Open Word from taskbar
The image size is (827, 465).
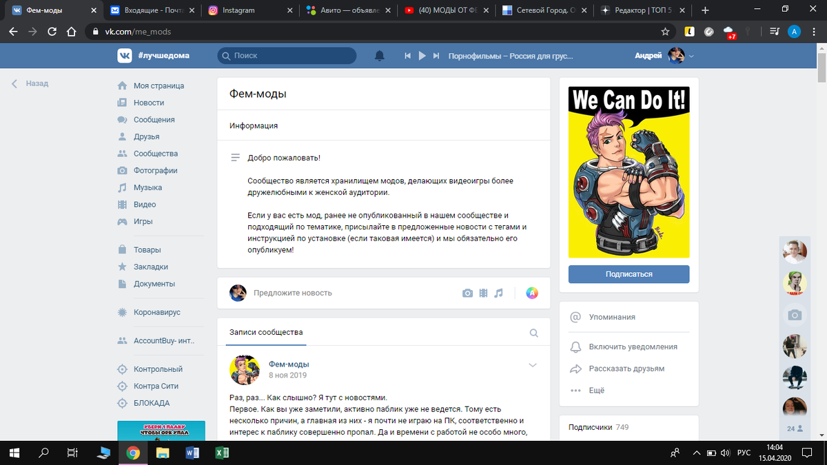[193, 453]
